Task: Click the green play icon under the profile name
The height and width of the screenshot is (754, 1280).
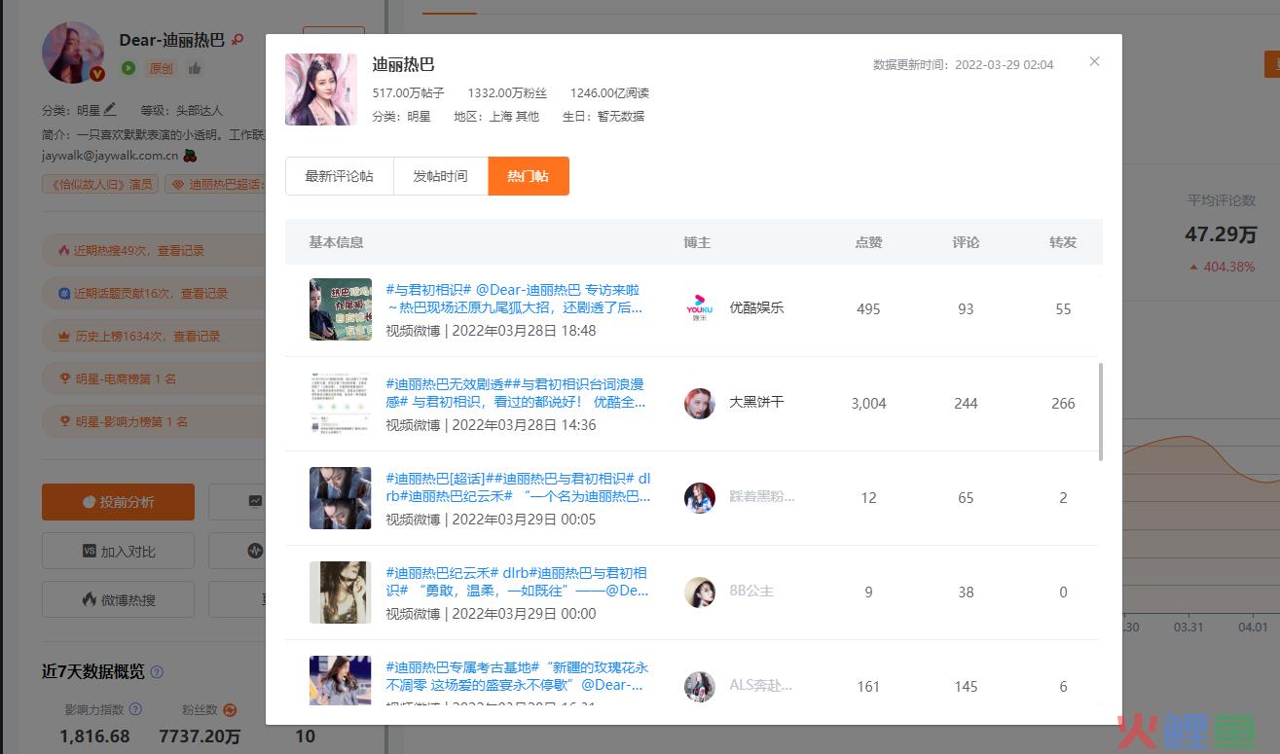Action: (128, 68)
